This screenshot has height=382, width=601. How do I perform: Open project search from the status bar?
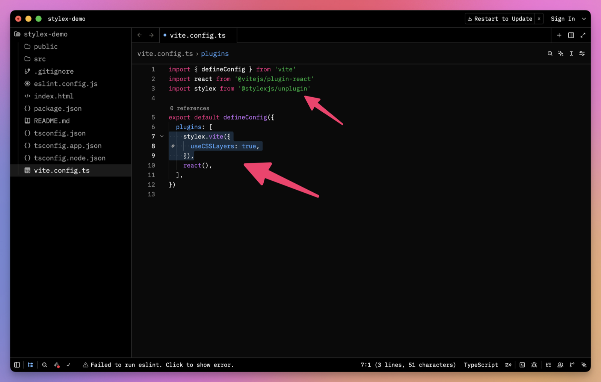[x=44, y=365]
